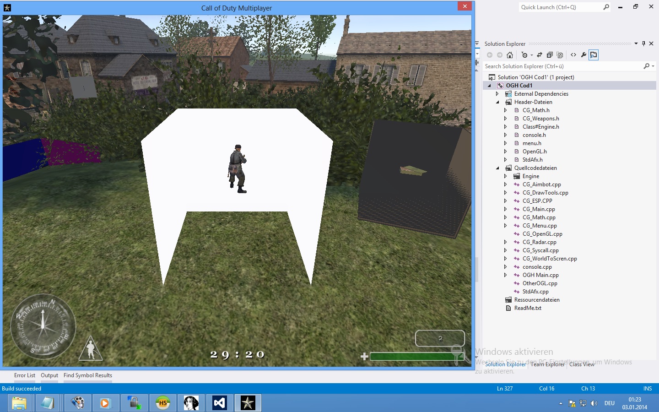
Task: Expand the External Dependencies folder
Action: tap(497, 94)
